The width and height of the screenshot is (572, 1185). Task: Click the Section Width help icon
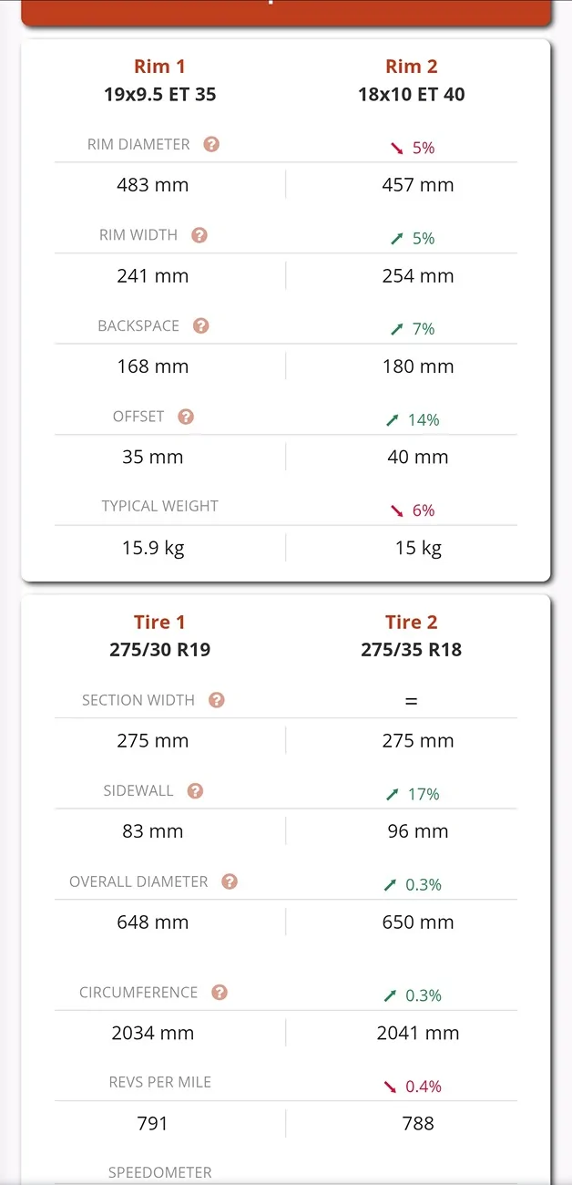coord(217,700)
